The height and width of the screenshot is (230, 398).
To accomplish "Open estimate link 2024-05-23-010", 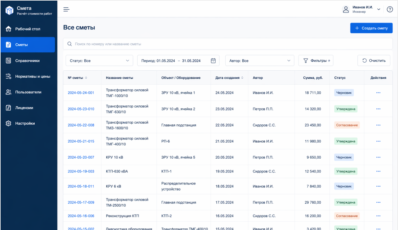I will [x=81, y=109].
